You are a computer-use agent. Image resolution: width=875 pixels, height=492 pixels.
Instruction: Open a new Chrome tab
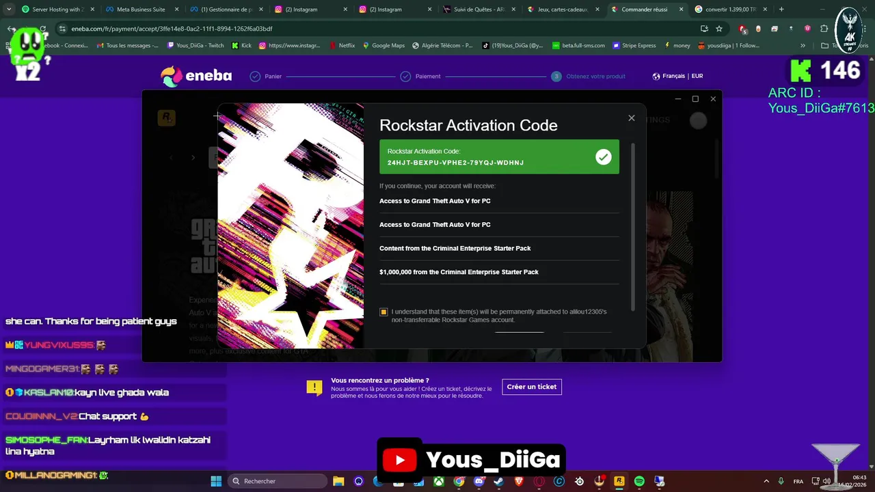click(x=781, y=10)
